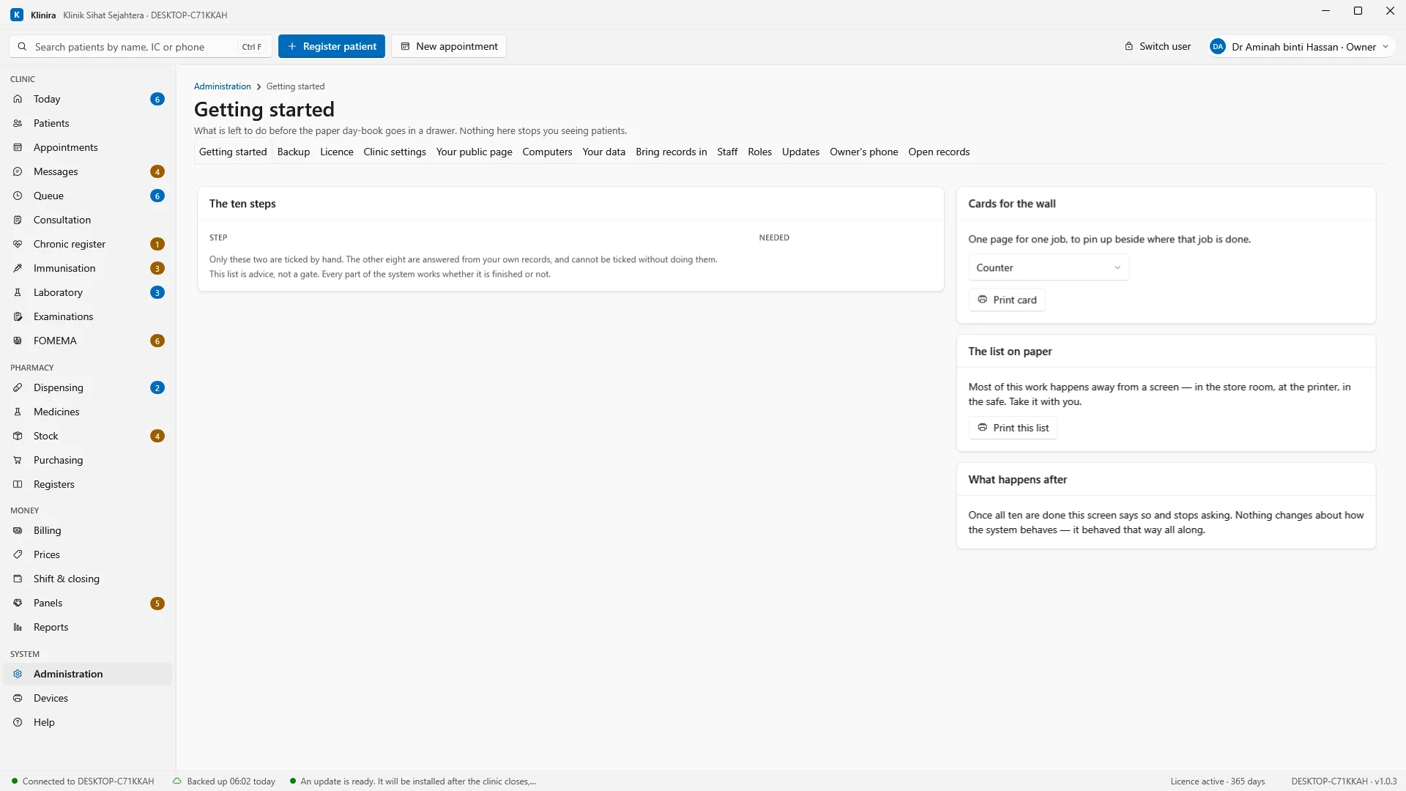Open the Clinic settings tab
1406x791 pixels.
point(394,152)
